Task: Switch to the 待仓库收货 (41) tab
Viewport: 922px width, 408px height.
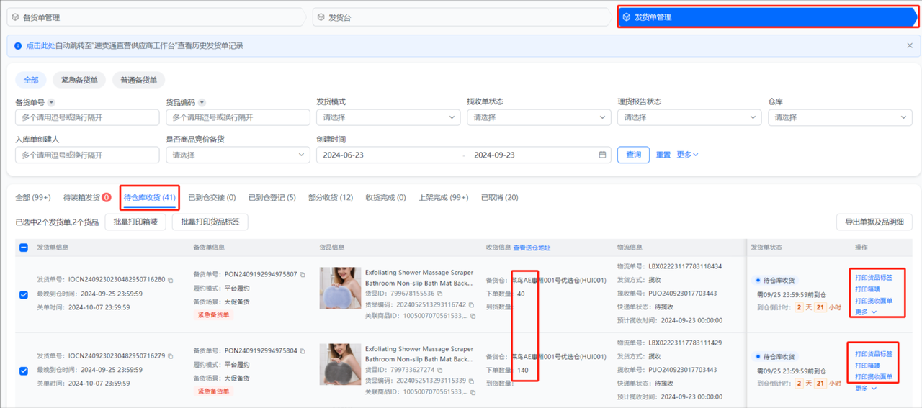Action: coord(150,197)
